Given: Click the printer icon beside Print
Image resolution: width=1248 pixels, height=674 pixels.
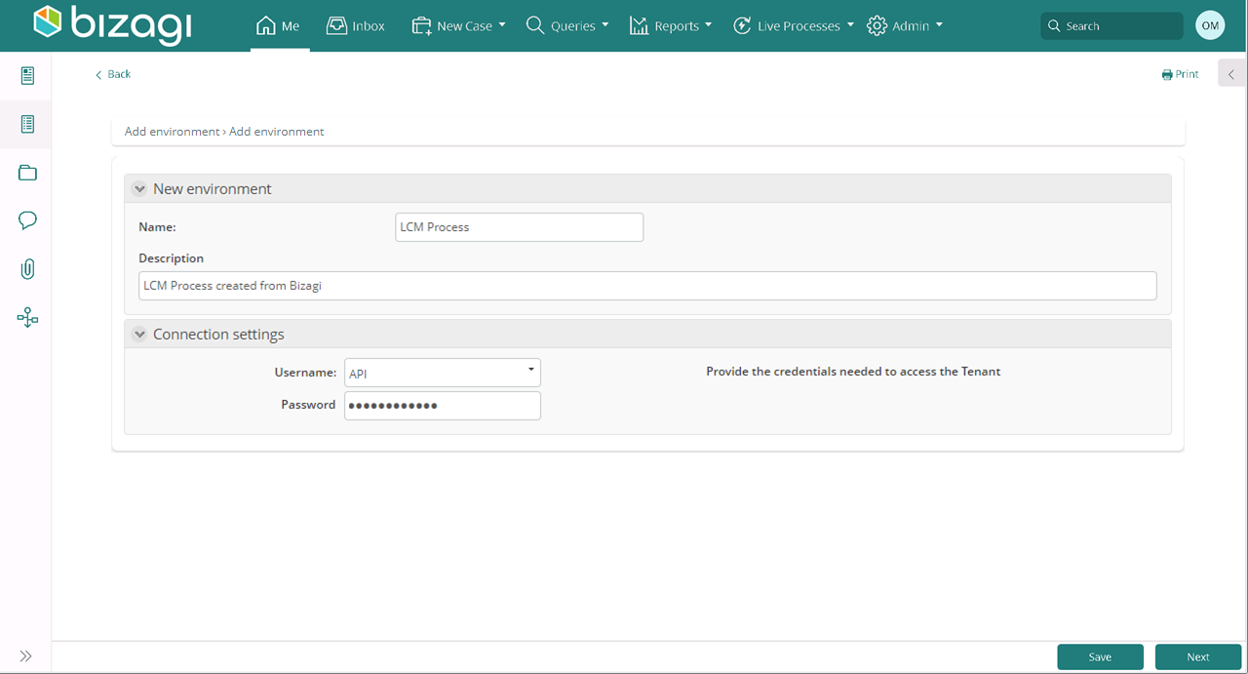Looking at the screenshot, I should 1167,75.
